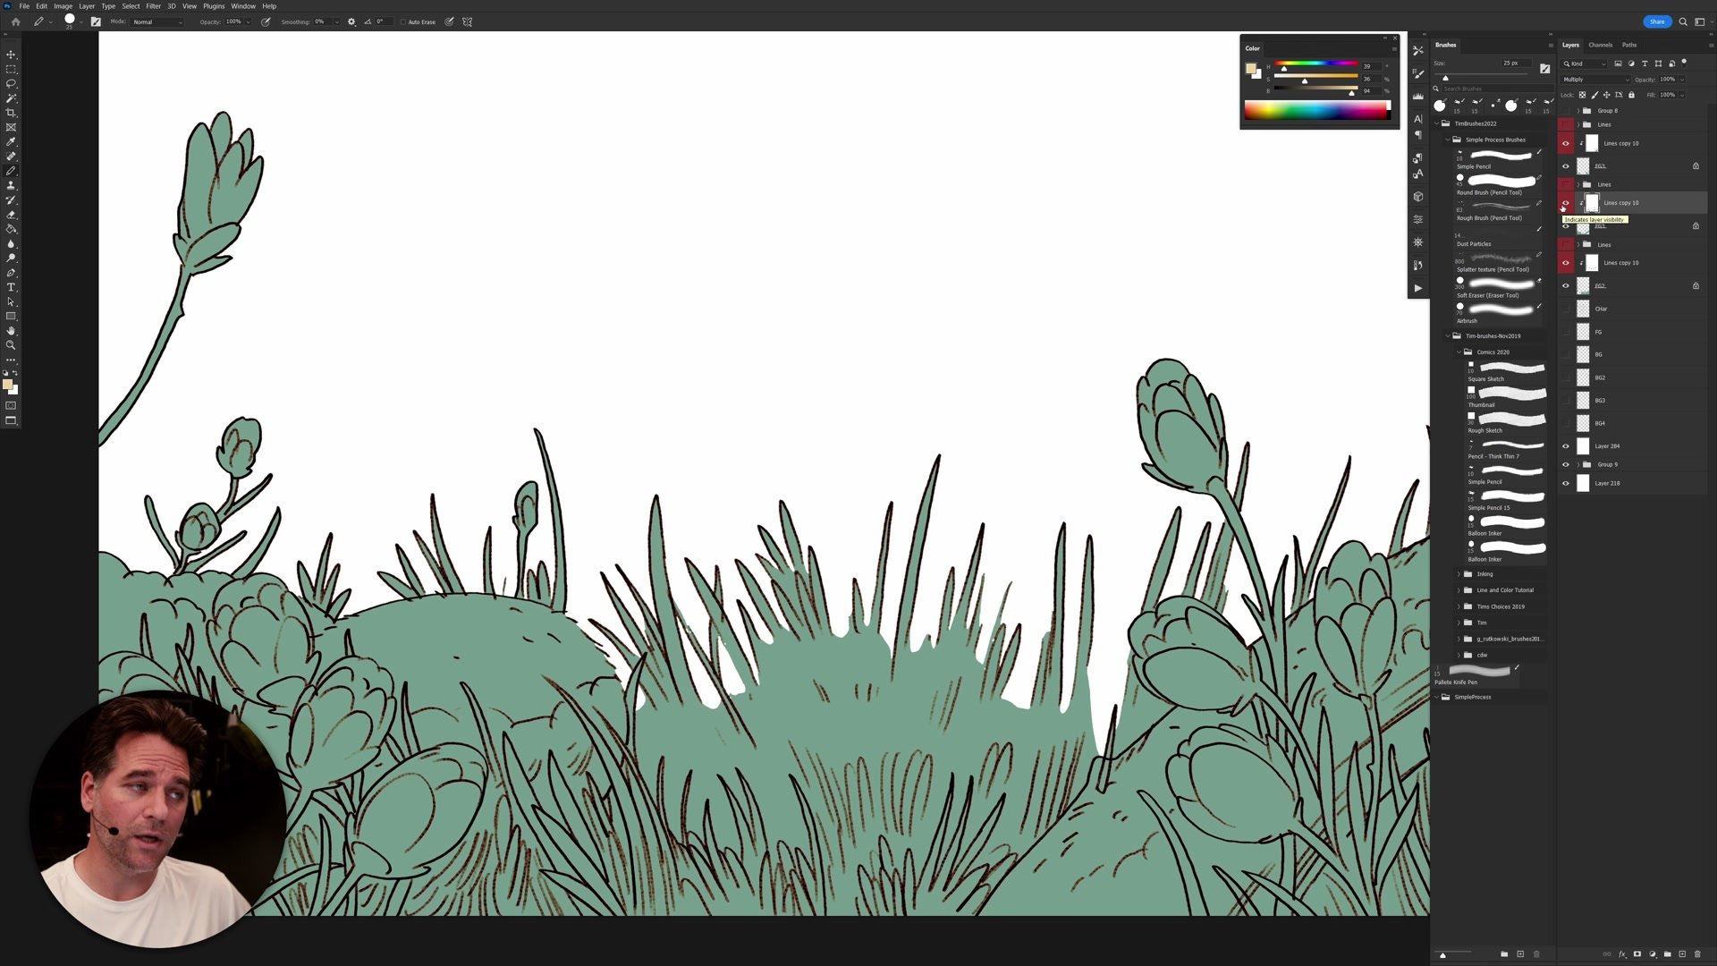Click the color spectrum ramp
Viewport: 1717px width, 966px height.
(1315, 110)
